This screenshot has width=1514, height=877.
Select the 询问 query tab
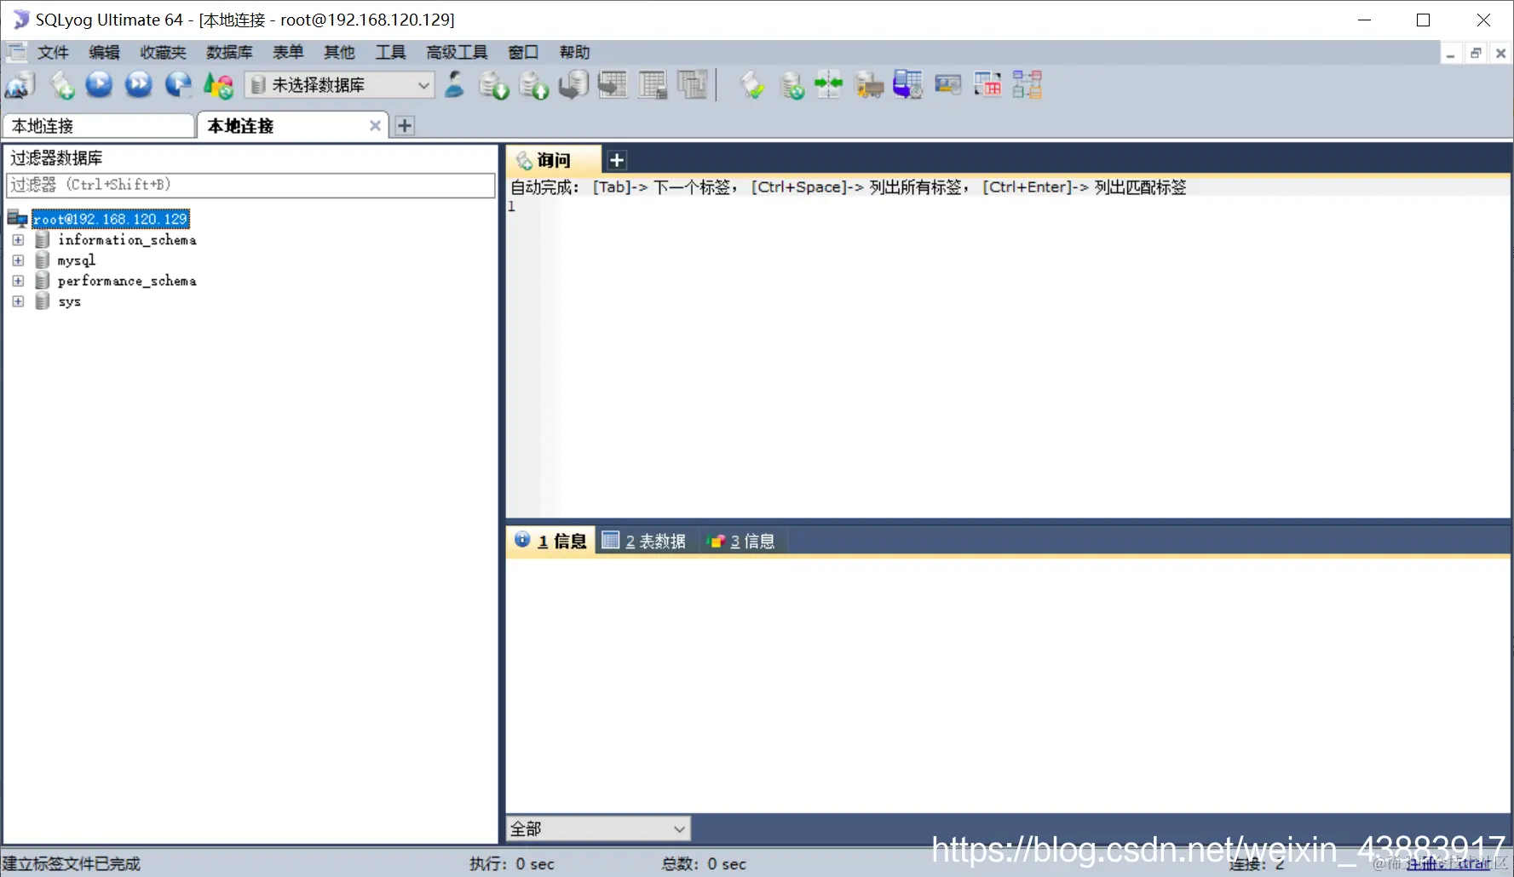(552, 160)
